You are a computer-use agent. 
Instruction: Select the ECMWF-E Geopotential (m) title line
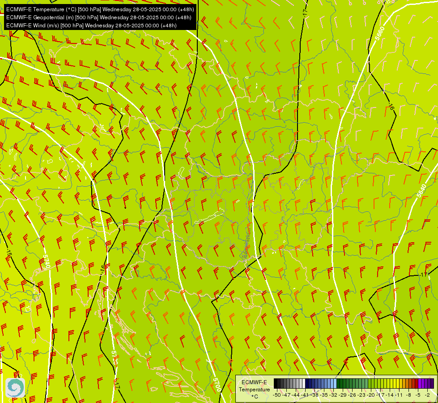(x=98, y=17)
